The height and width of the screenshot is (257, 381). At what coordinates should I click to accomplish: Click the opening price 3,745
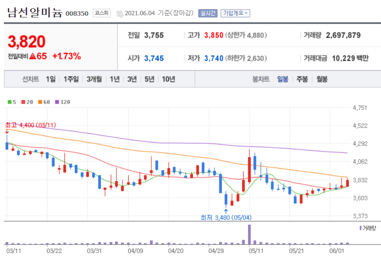[x=154, y=58]
